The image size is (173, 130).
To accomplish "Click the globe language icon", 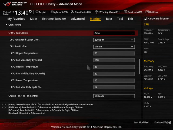I will coord(37,12).
